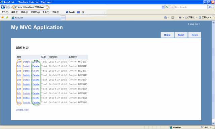215x129 pixels.
Task: Click Delete link for Title9 row
Action: (36, 102)
